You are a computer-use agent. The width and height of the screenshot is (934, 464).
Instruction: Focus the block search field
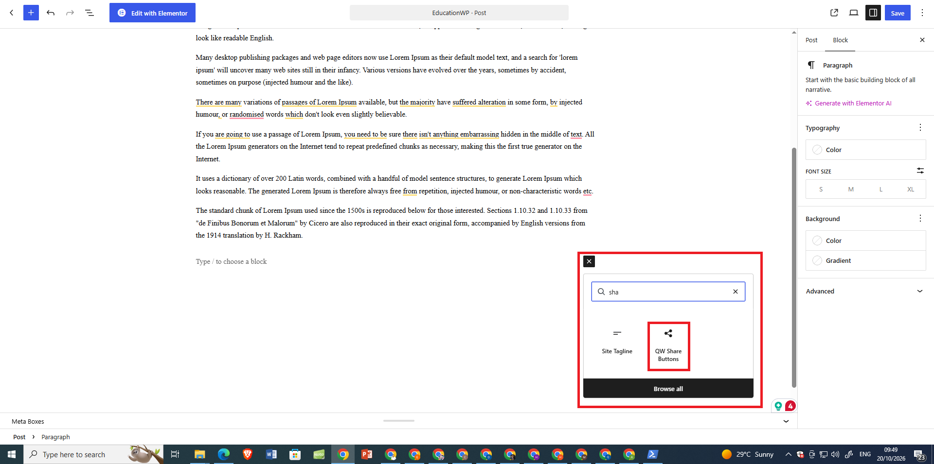[x=668, y=292]
